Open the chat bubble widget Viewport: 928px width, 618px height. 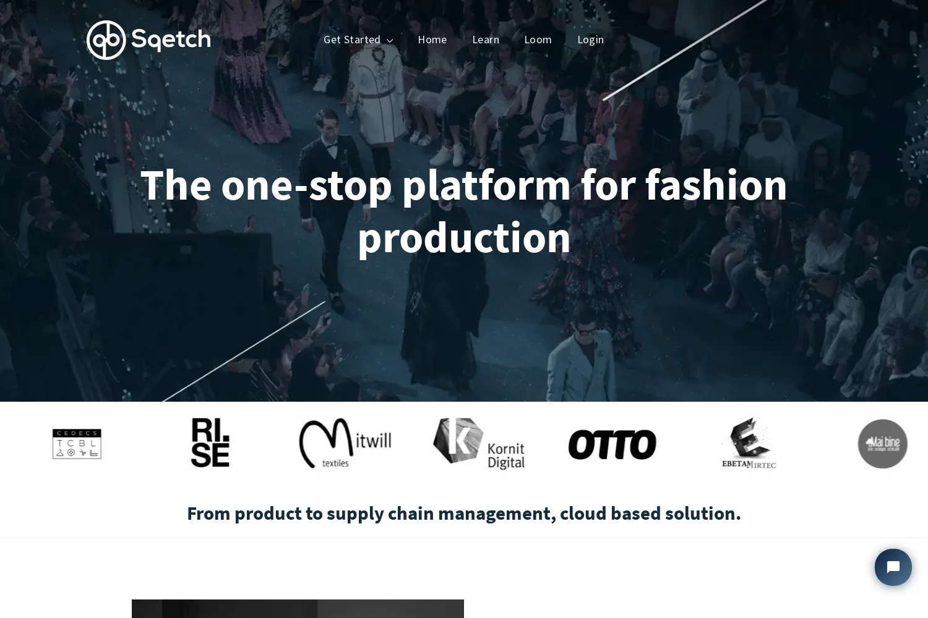coord(893,567)
